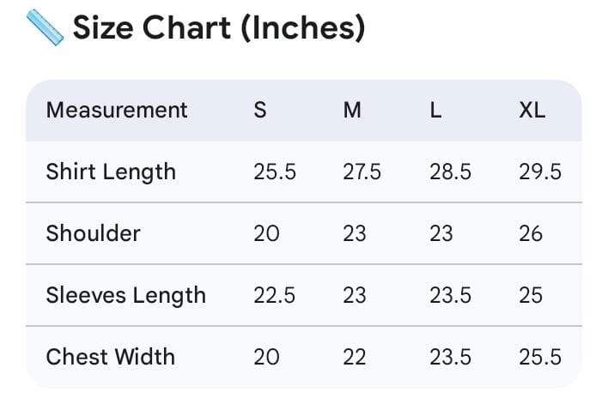Screen dimensions: 614x398
Task: Click Sleeves Length value 25 for XL
Action: click(x=531, y=295)
